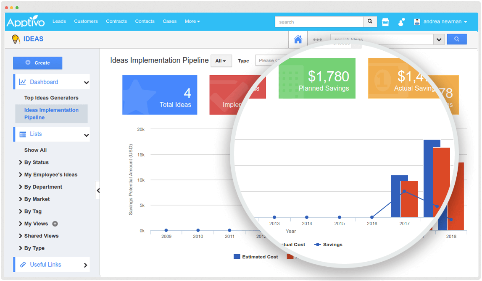The width and height of the screenshot is (482, 281).
Task: Switch to the Contacts tab
Action: [x=145, y=21]
